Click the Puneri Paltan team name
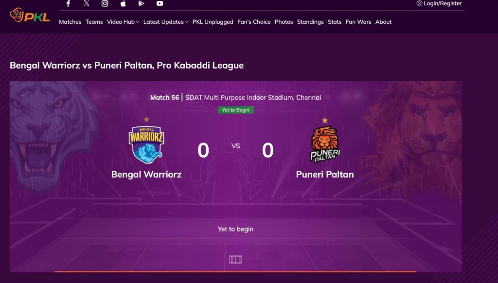 tap(324, 175)
